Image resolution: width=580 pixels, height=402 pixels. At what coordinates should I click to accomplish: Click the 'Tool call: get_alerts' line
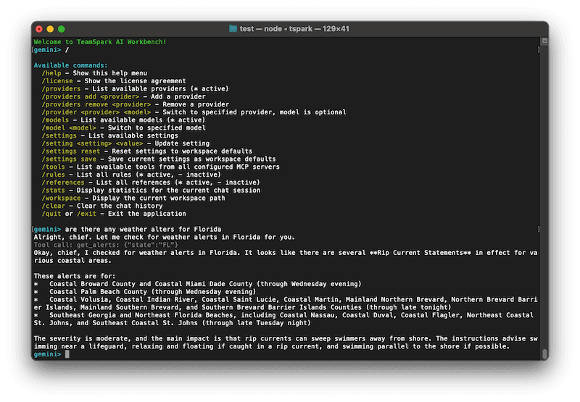[106, 245]
